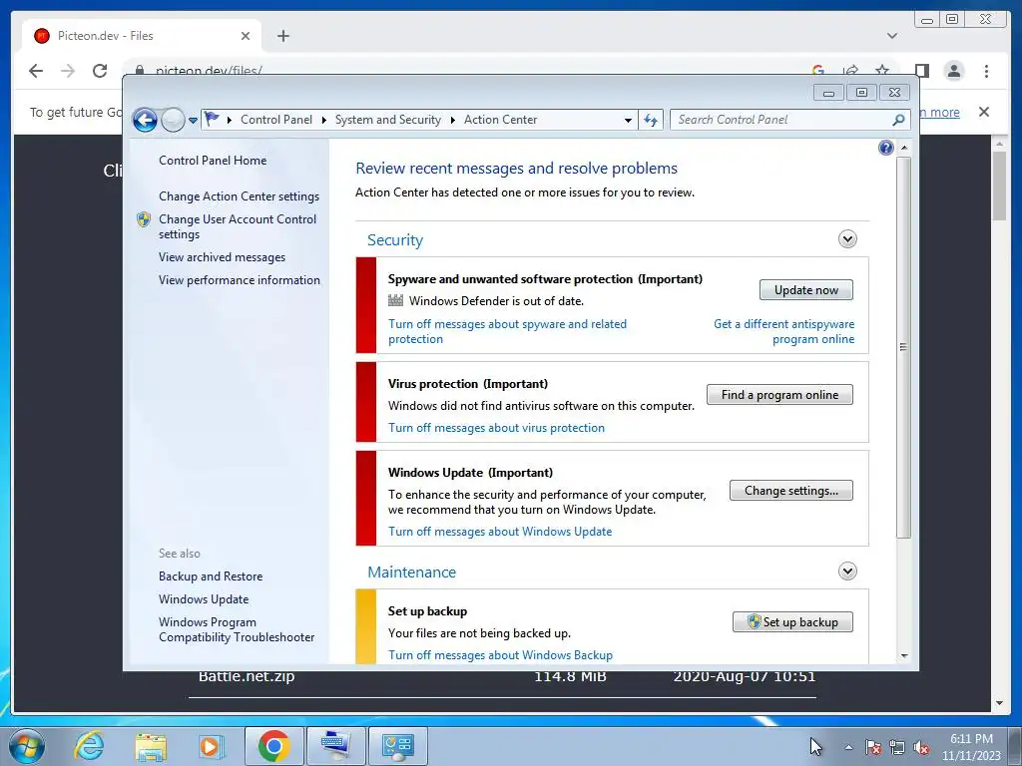Click the Change settings... button

click(791, 491)
